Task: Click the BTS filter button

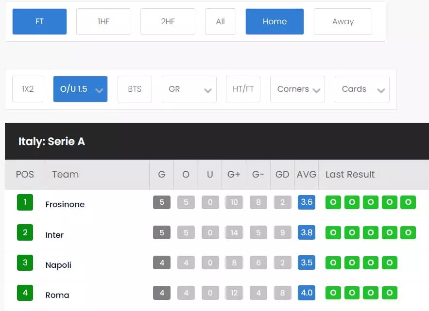Action: pos(135,89)
